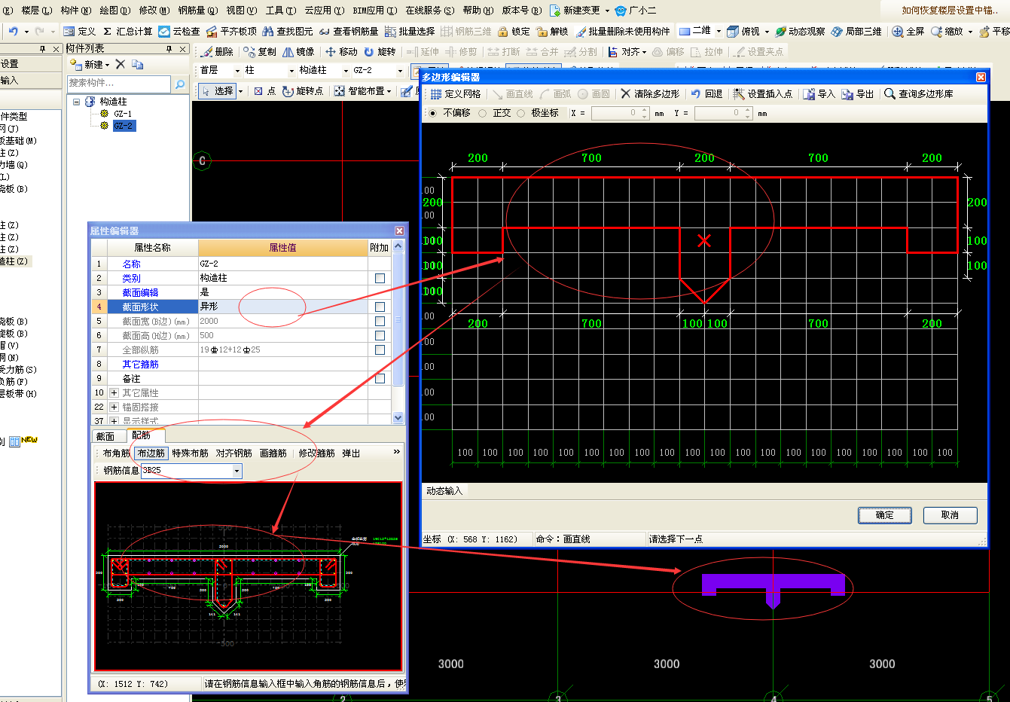
Task: Click the 移动 move tool
Action: click(341, 52)
